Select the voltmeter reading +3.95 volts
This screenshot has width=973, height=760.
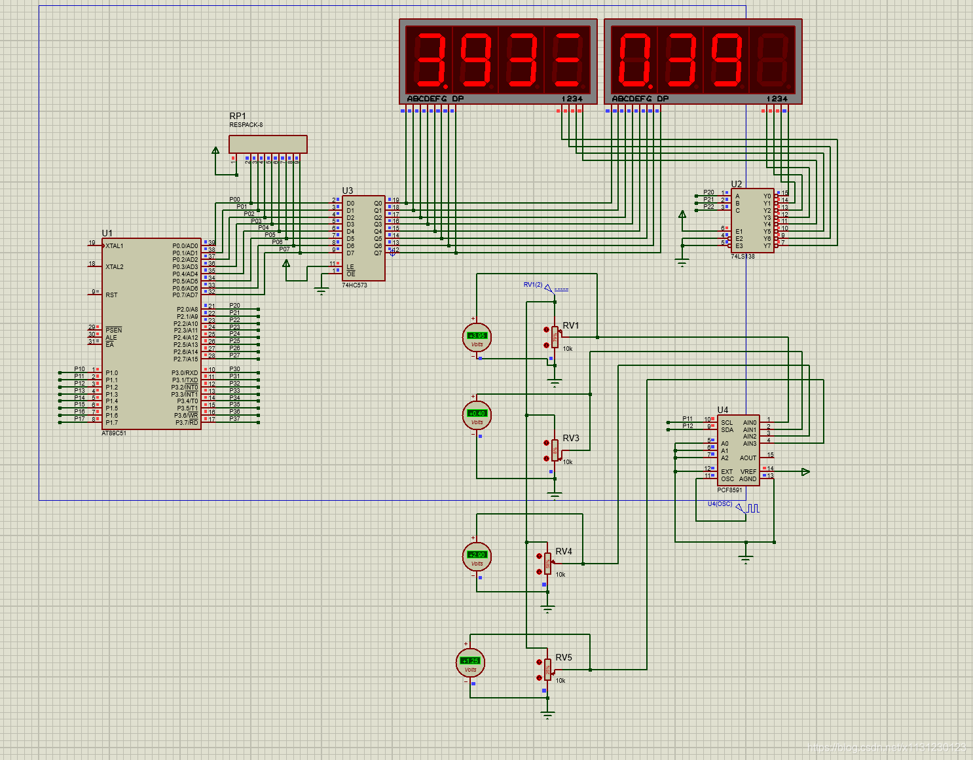[x=477, y=338]
